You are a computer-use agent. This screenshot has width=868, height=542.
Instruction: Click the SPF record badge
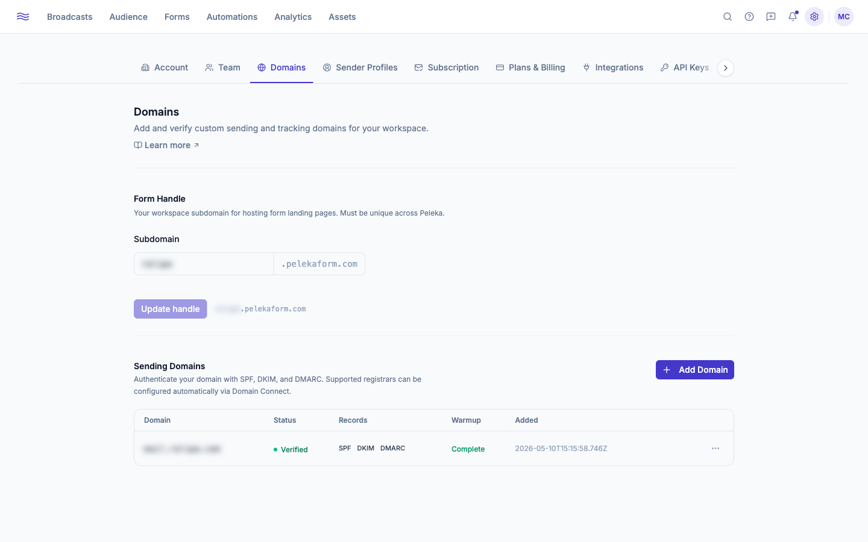pyautogui.click(x=345, y=448)
